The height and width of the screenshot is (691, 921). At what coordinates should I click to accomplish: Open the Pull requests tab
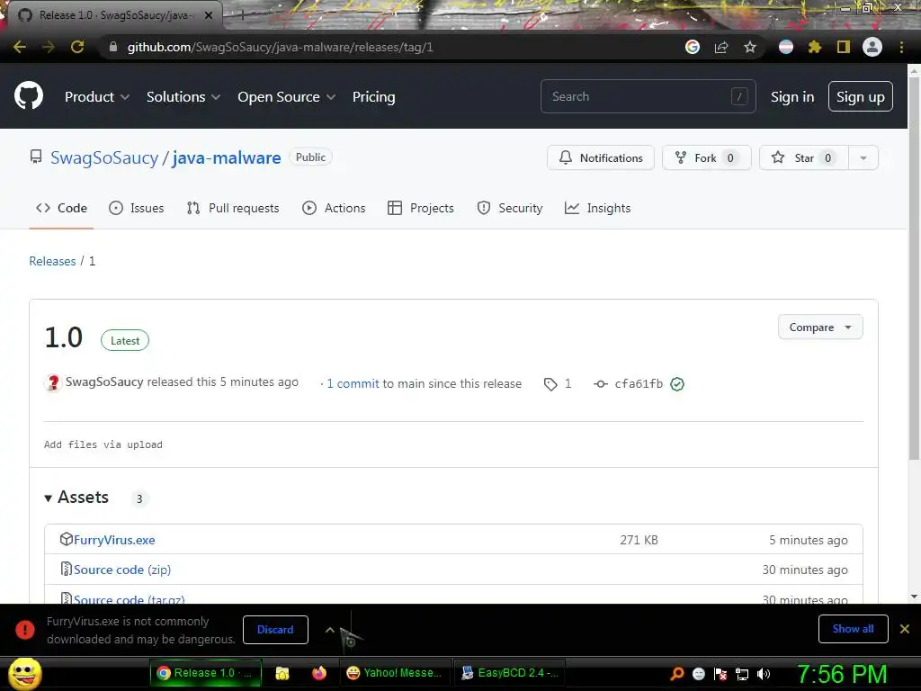[x=233, y=208]
